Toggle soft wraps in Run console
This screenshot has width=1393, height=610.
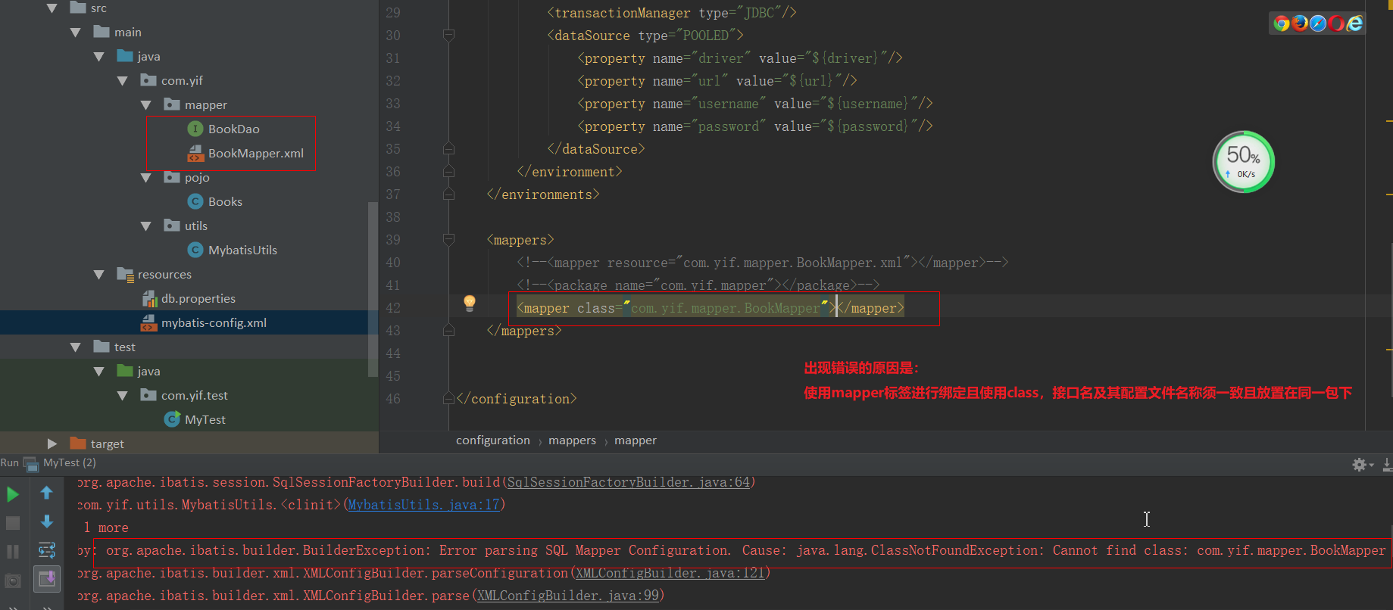click(x=46, y=550)
